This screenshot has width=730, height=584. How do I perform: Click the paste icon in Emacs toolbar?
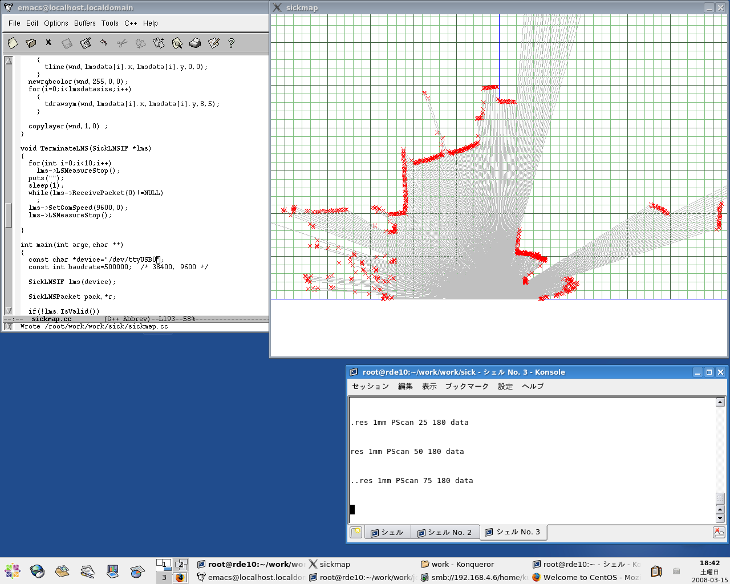pos(159,43)
